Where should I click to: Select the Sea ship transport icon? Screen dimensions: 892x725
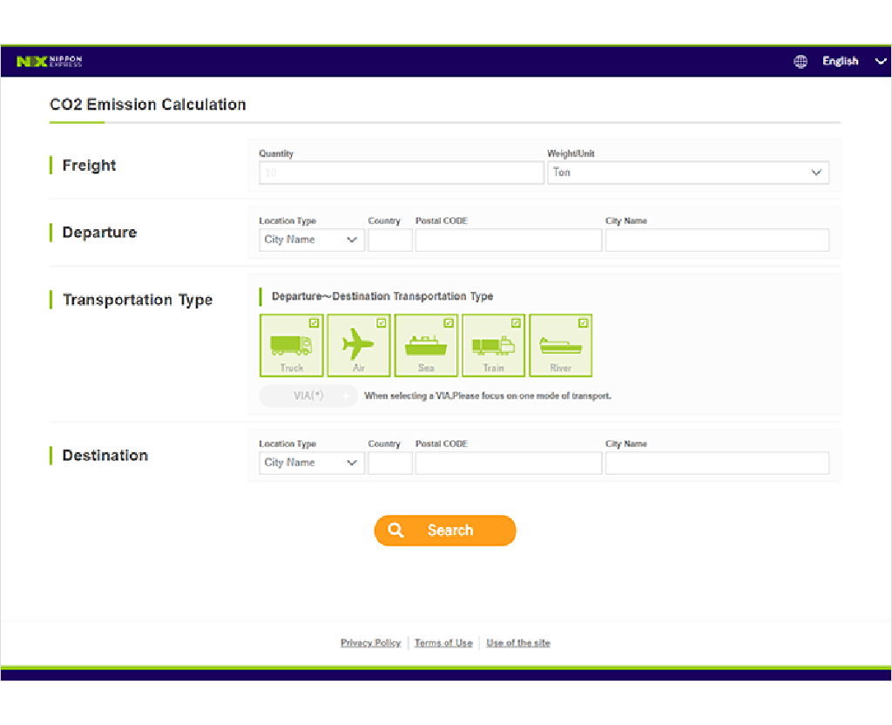click(x=425, y=344)
